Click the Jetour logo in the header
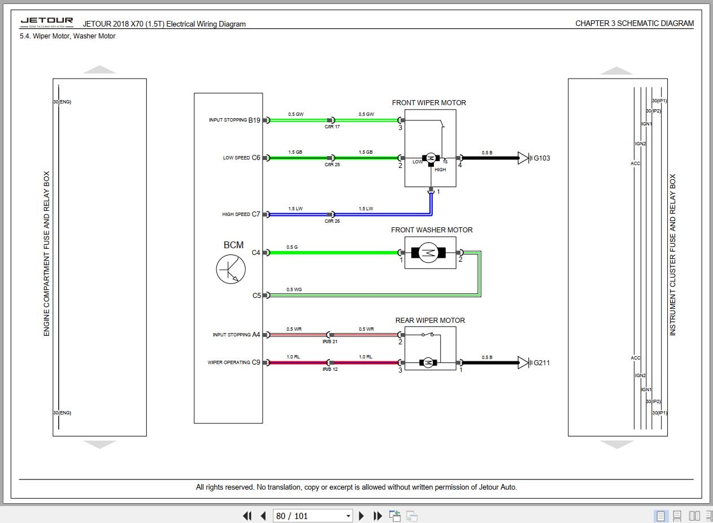The height and width of the screenshot is (523, 713). tap(47, 20)
